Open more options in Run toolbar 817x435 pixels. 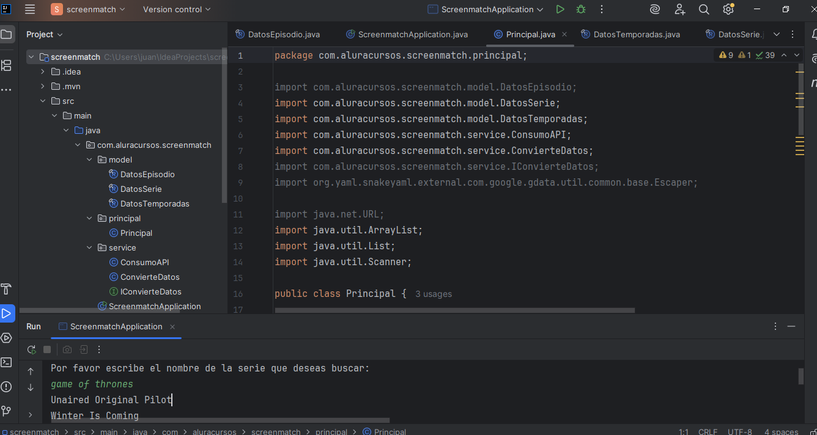tap(99, 349)
